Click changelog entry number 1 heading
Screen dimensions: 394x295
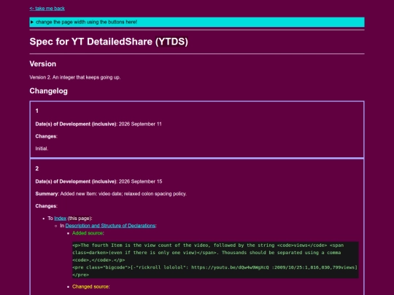(37, 111)
